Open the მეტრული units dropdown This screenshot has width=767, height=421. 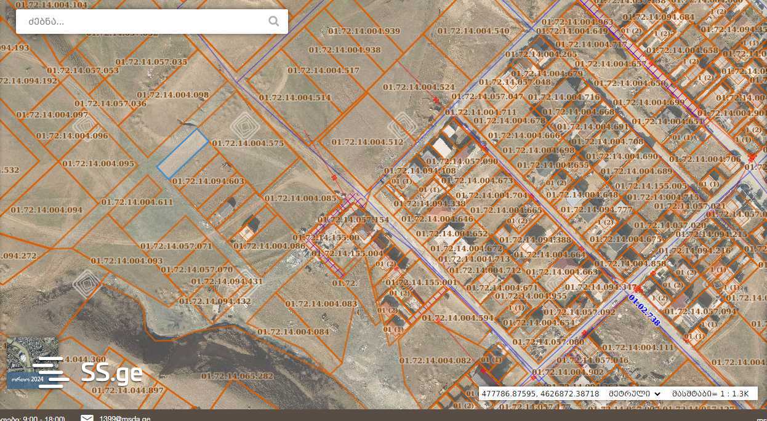pyautogui.click(x=634, y=394)
